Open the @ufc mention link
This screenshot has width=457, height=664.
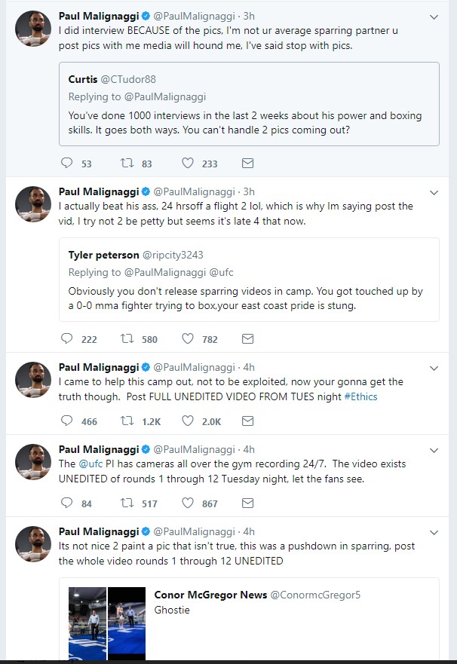(x=88, y=464)
